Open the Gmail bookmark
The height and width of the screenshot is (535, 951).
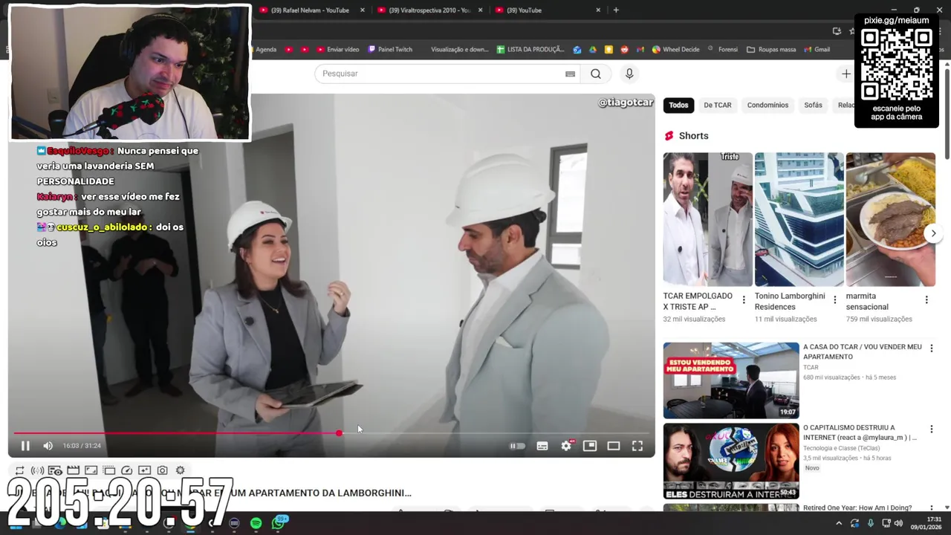[x=817, y=50]
